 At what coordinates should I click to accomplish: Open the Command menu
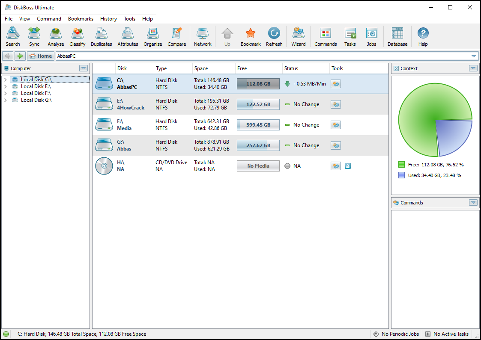click(49, 19)
